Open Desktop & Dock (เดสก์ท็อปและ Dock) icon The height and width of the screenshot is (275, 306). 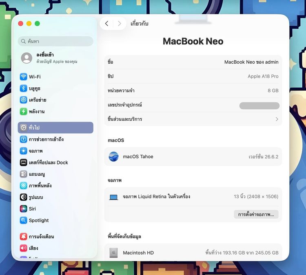point(23,162)
